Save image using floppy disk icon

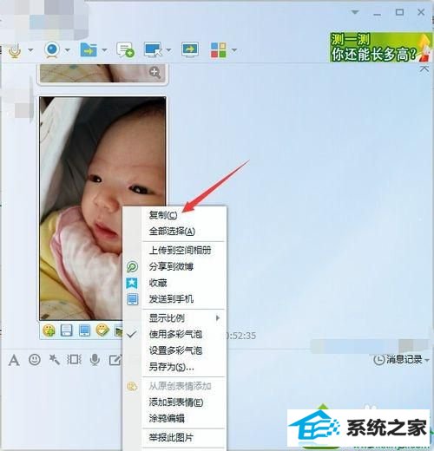pos(66,330)
